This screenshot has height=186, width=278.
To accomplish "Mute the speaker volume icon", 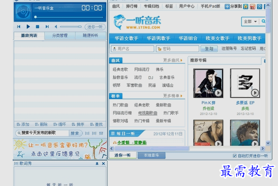I will pos(56,27).
